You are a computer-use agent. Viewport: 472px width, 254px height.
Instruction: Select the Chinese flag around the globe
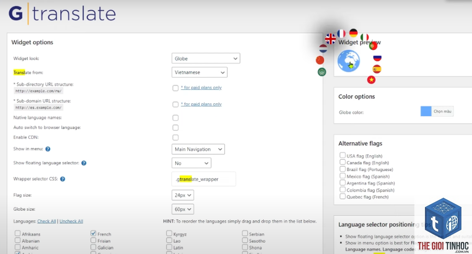[x=320, y=60]
